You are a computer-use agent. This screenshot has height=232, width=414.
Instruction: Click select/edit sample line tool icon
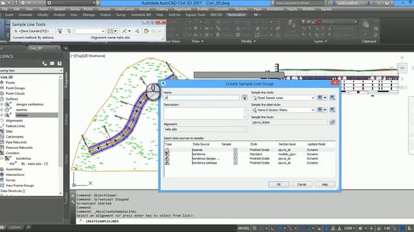tap(125, 32)
